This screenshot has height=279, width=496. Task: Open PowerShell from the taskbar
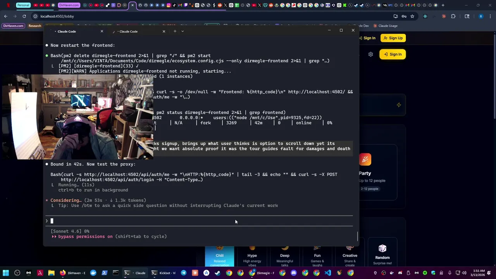(x=104, y=273)
